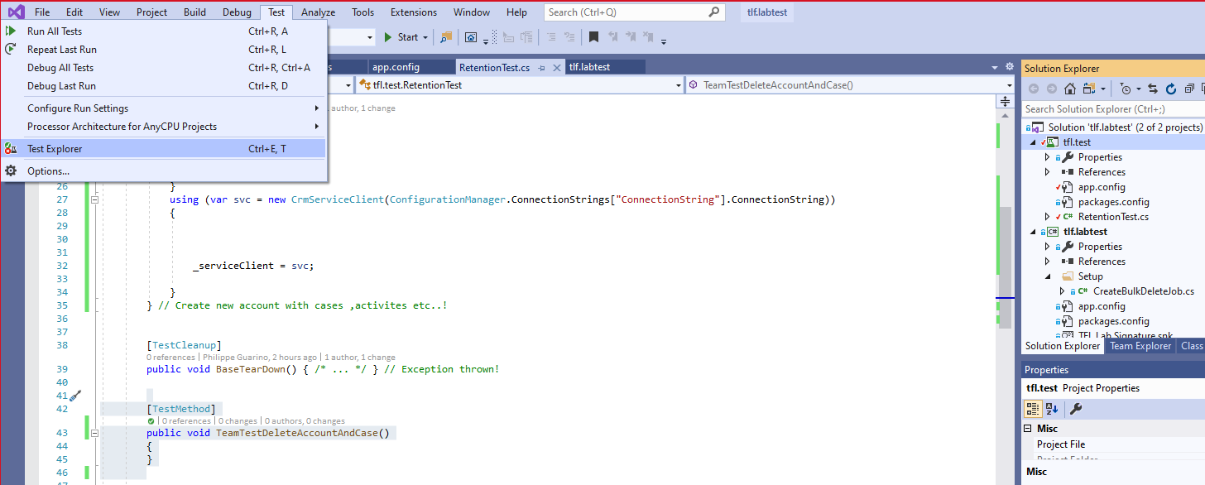Click the Visual Studio logo icon
Viewport: 1205px width, 485px height.
tap(16, 12)
